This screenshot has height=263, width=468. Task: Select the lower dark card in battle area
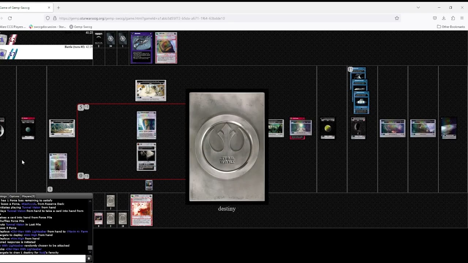click(x=146, y=157)
